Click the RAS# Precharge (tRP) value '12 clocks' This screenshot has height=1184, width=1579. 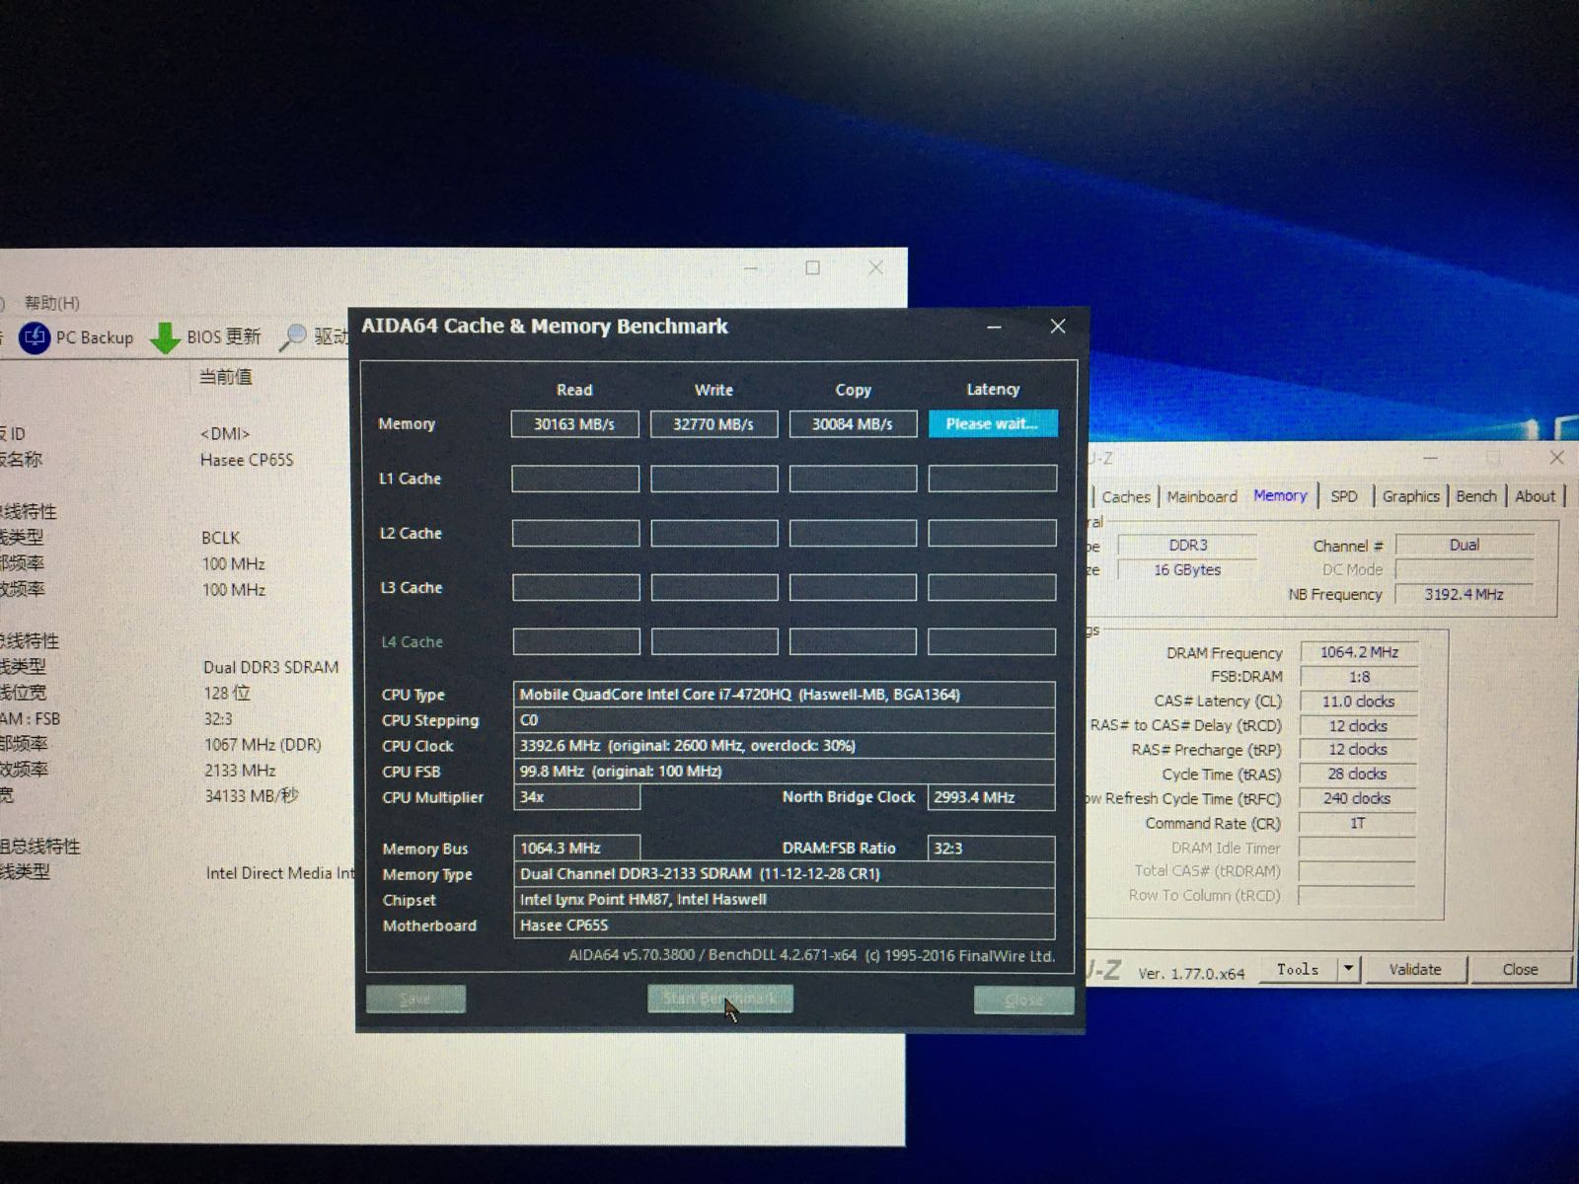pyautogui.click(x=1358, y=750)
